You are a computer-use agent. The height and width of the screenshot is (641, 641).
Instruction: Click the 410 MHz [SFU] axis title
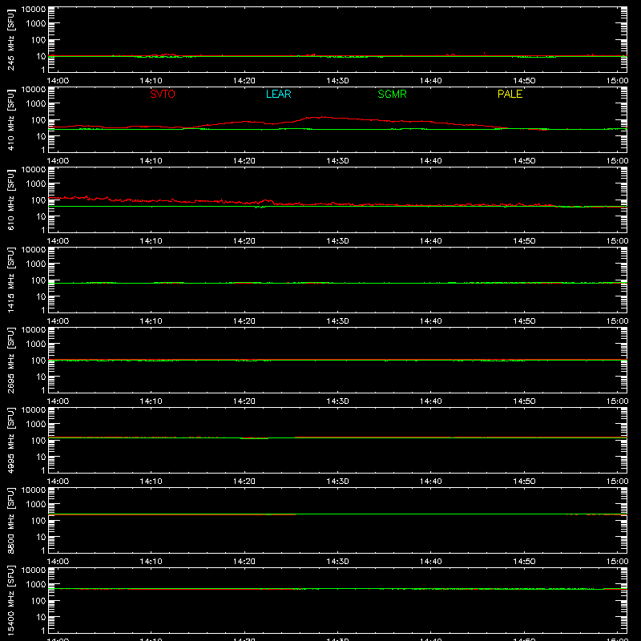pyautogui.click(x=10, y=120)
